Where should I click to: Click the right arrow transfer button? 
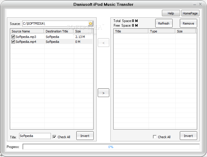[x=103, y=93]
